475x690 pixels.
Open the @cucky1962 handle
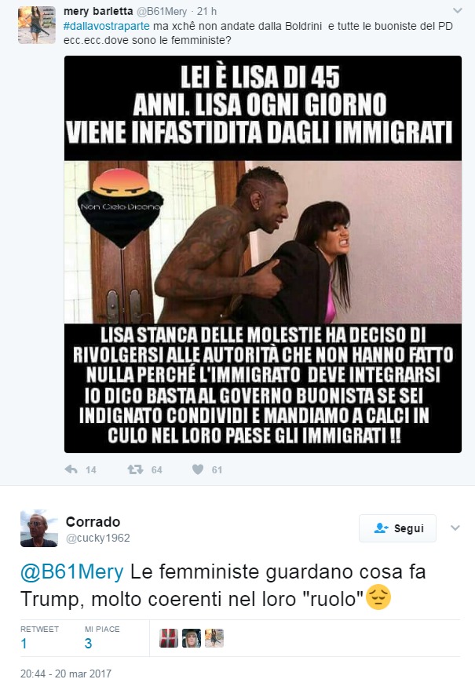pyautogui.click(x=97, y=538)
